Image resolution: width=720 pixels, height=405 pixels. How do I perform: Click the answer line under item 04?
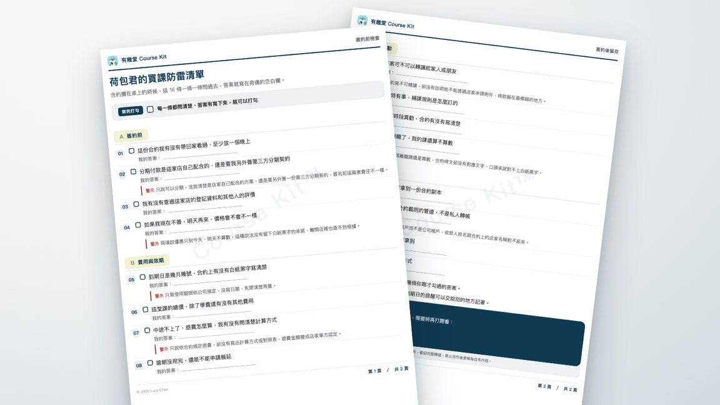206,229
